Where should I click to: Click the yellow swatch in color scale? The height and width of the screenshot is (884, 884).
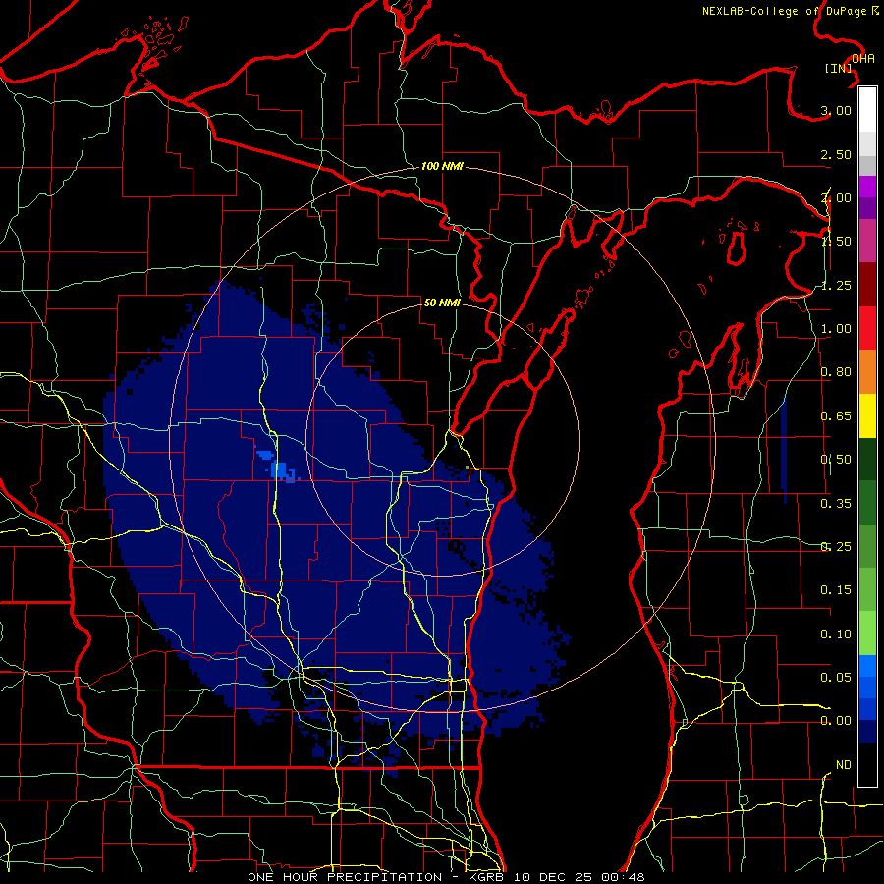867,415
